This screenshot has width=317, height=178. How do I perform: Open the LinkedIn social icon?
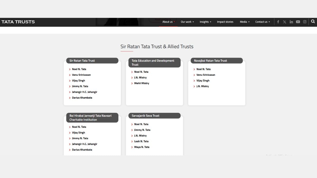[291, 22]
